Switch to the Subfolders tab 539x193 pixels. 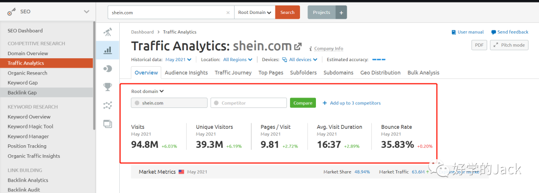303,73
